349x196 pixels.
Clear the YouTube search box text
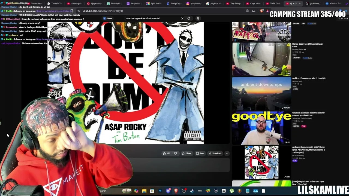coord(182,19)
